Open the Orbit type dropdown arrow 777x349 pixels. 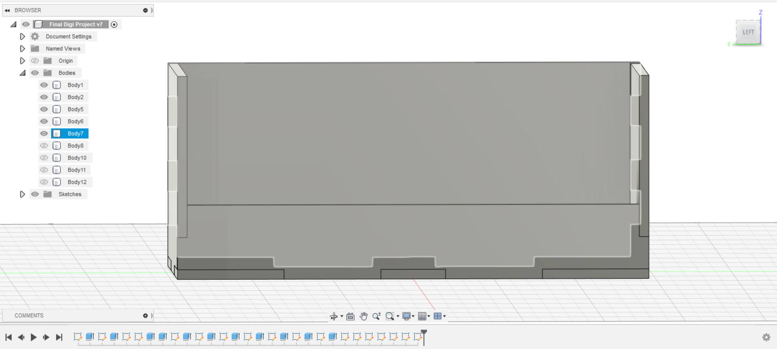point(342,316)
